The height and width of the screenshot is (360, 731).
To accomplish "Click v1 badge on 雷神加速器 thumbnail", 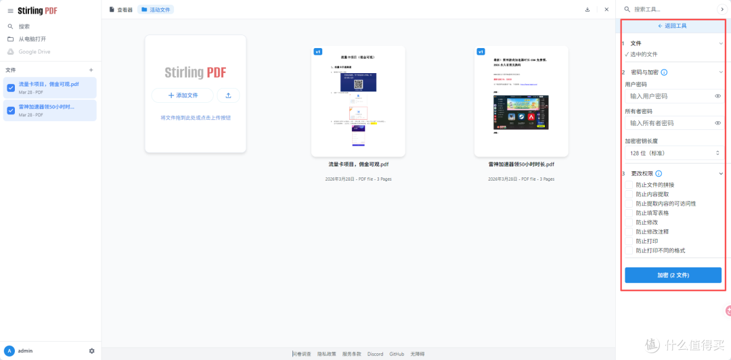I will (481, 51).
